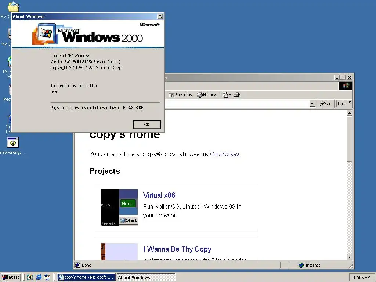This screenshot has height=282, width=376.
Task: Click the 523,828 KB memory value
Action: [133, 108]
